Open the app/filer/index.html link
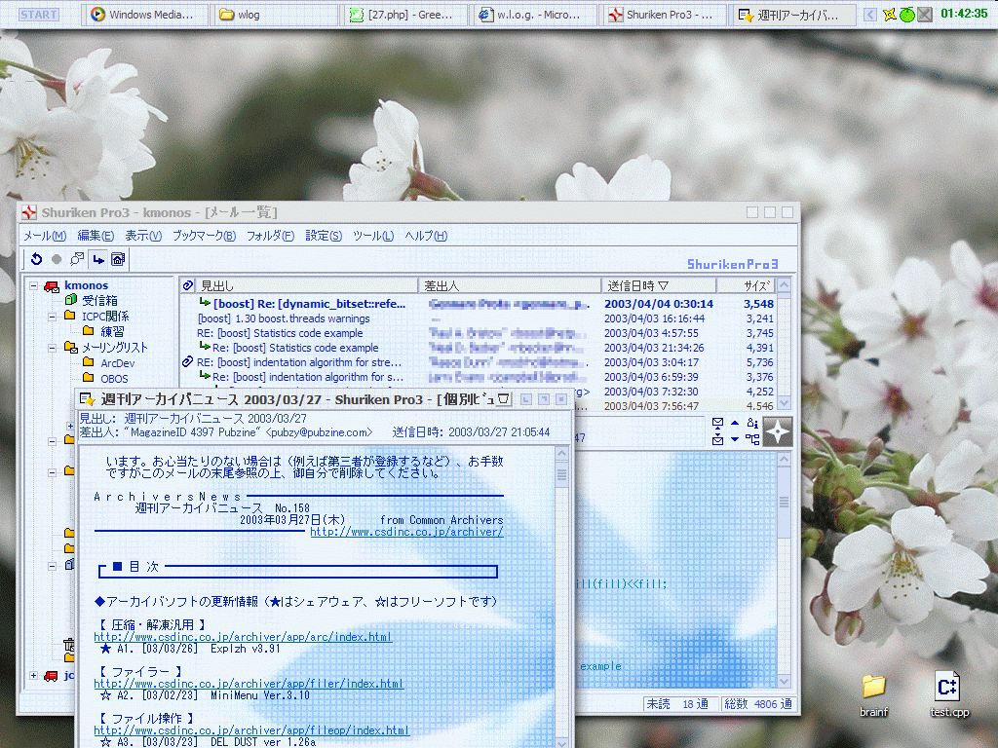998x748 pixels. tap(249, 684)
